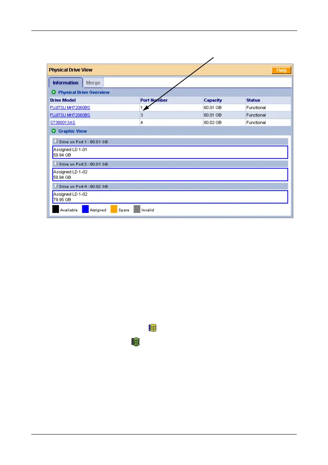Image resolution: width=328 pixels, height=465 pixels.
Task: Click drive icon beside Drive on Port 4
Action: click(56, 186)
